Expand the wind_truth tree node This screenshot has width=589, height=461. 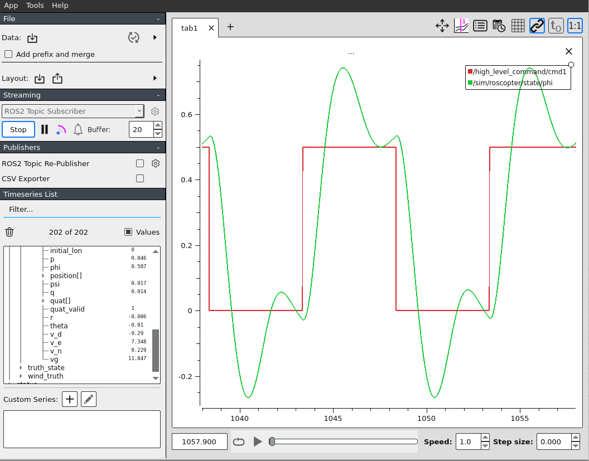tap(21, 376)
